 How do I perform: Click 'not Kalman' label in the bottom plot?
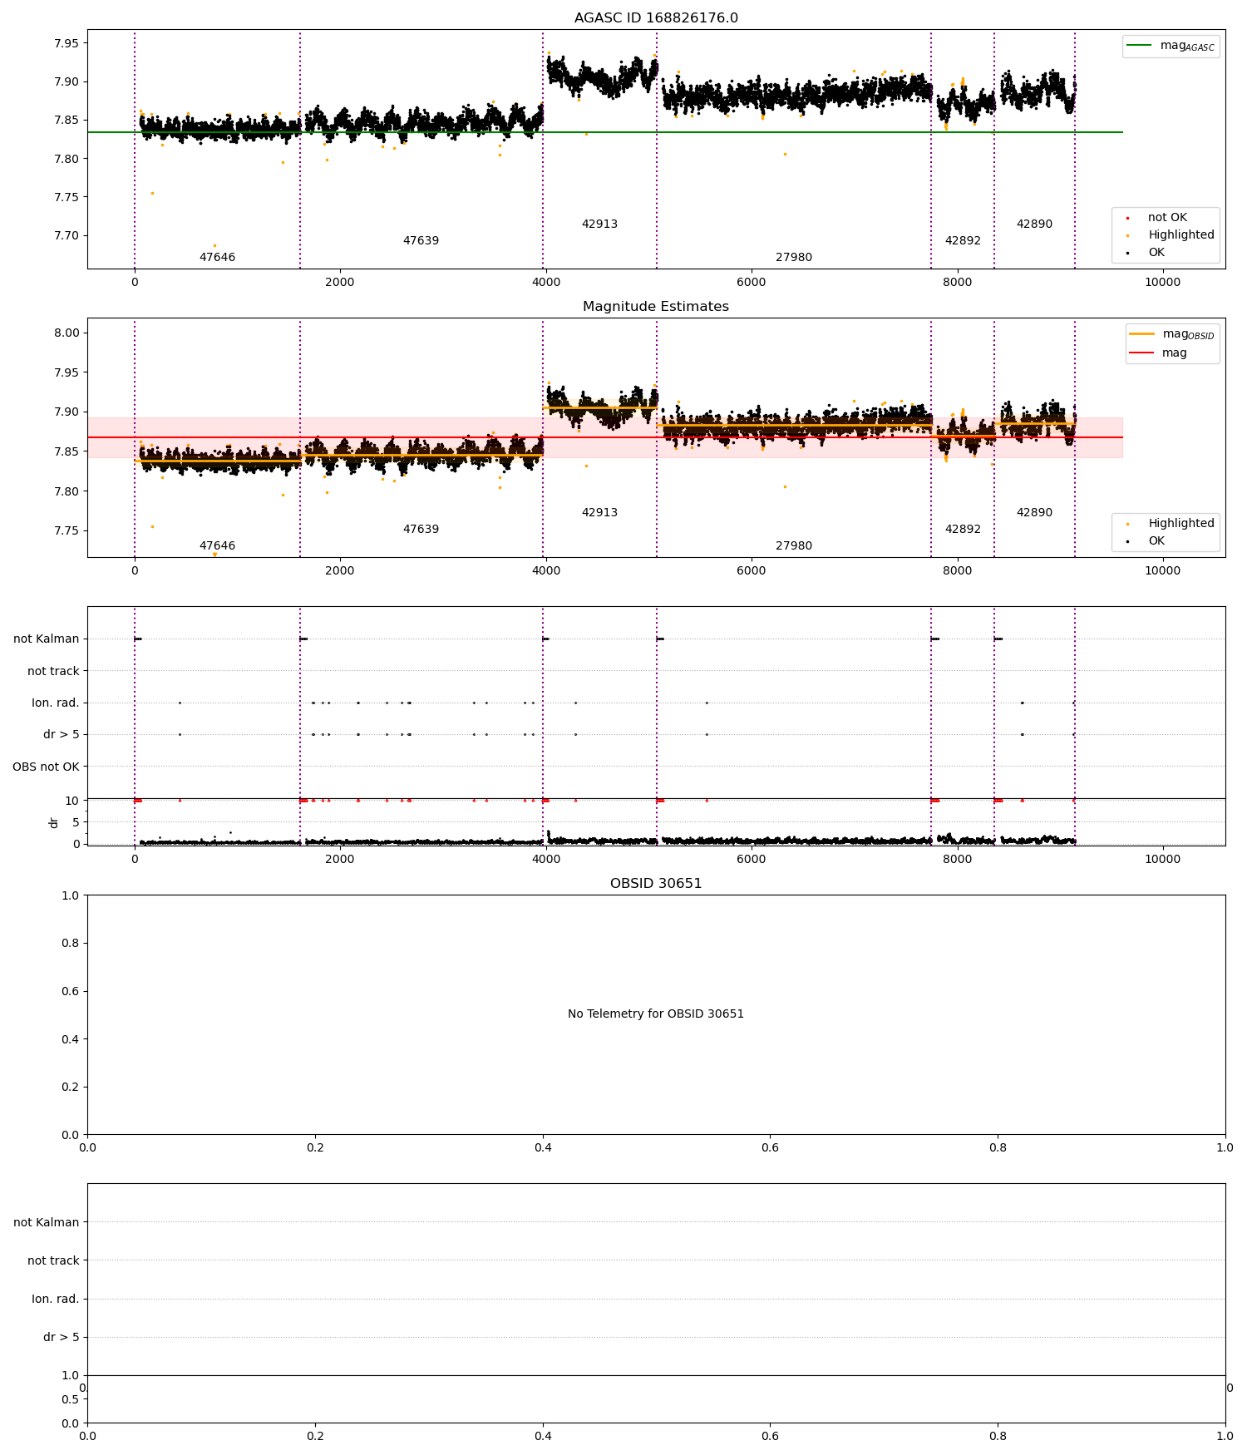(x=47, y=1223)
